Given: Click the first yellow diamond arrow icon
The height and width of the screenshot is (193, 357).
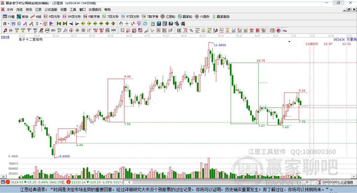Looking at the screenshot, I should pos(83,24).
